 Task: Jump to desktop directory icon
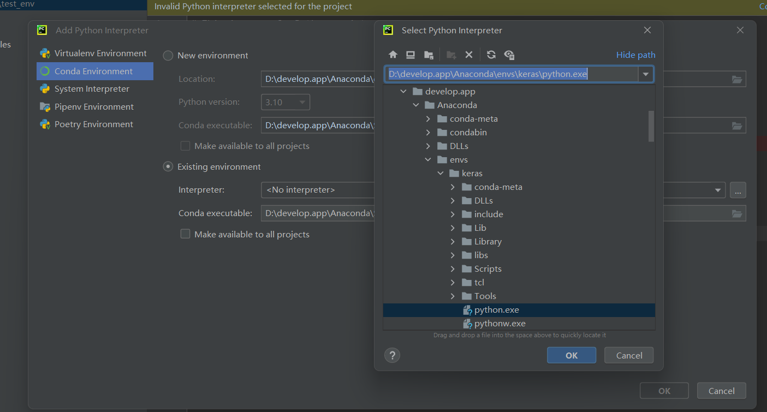(411, 55)
